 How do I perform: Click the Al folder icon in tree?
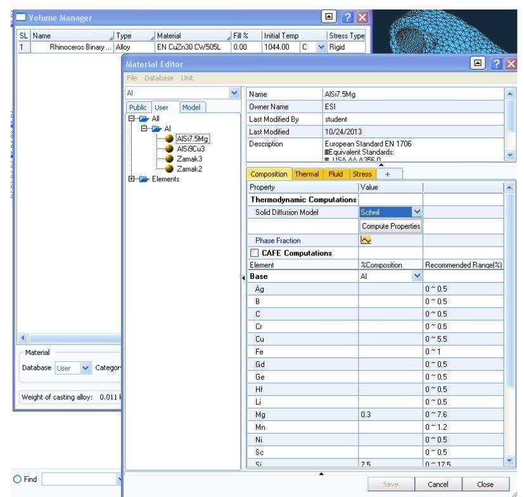point(157,129)
